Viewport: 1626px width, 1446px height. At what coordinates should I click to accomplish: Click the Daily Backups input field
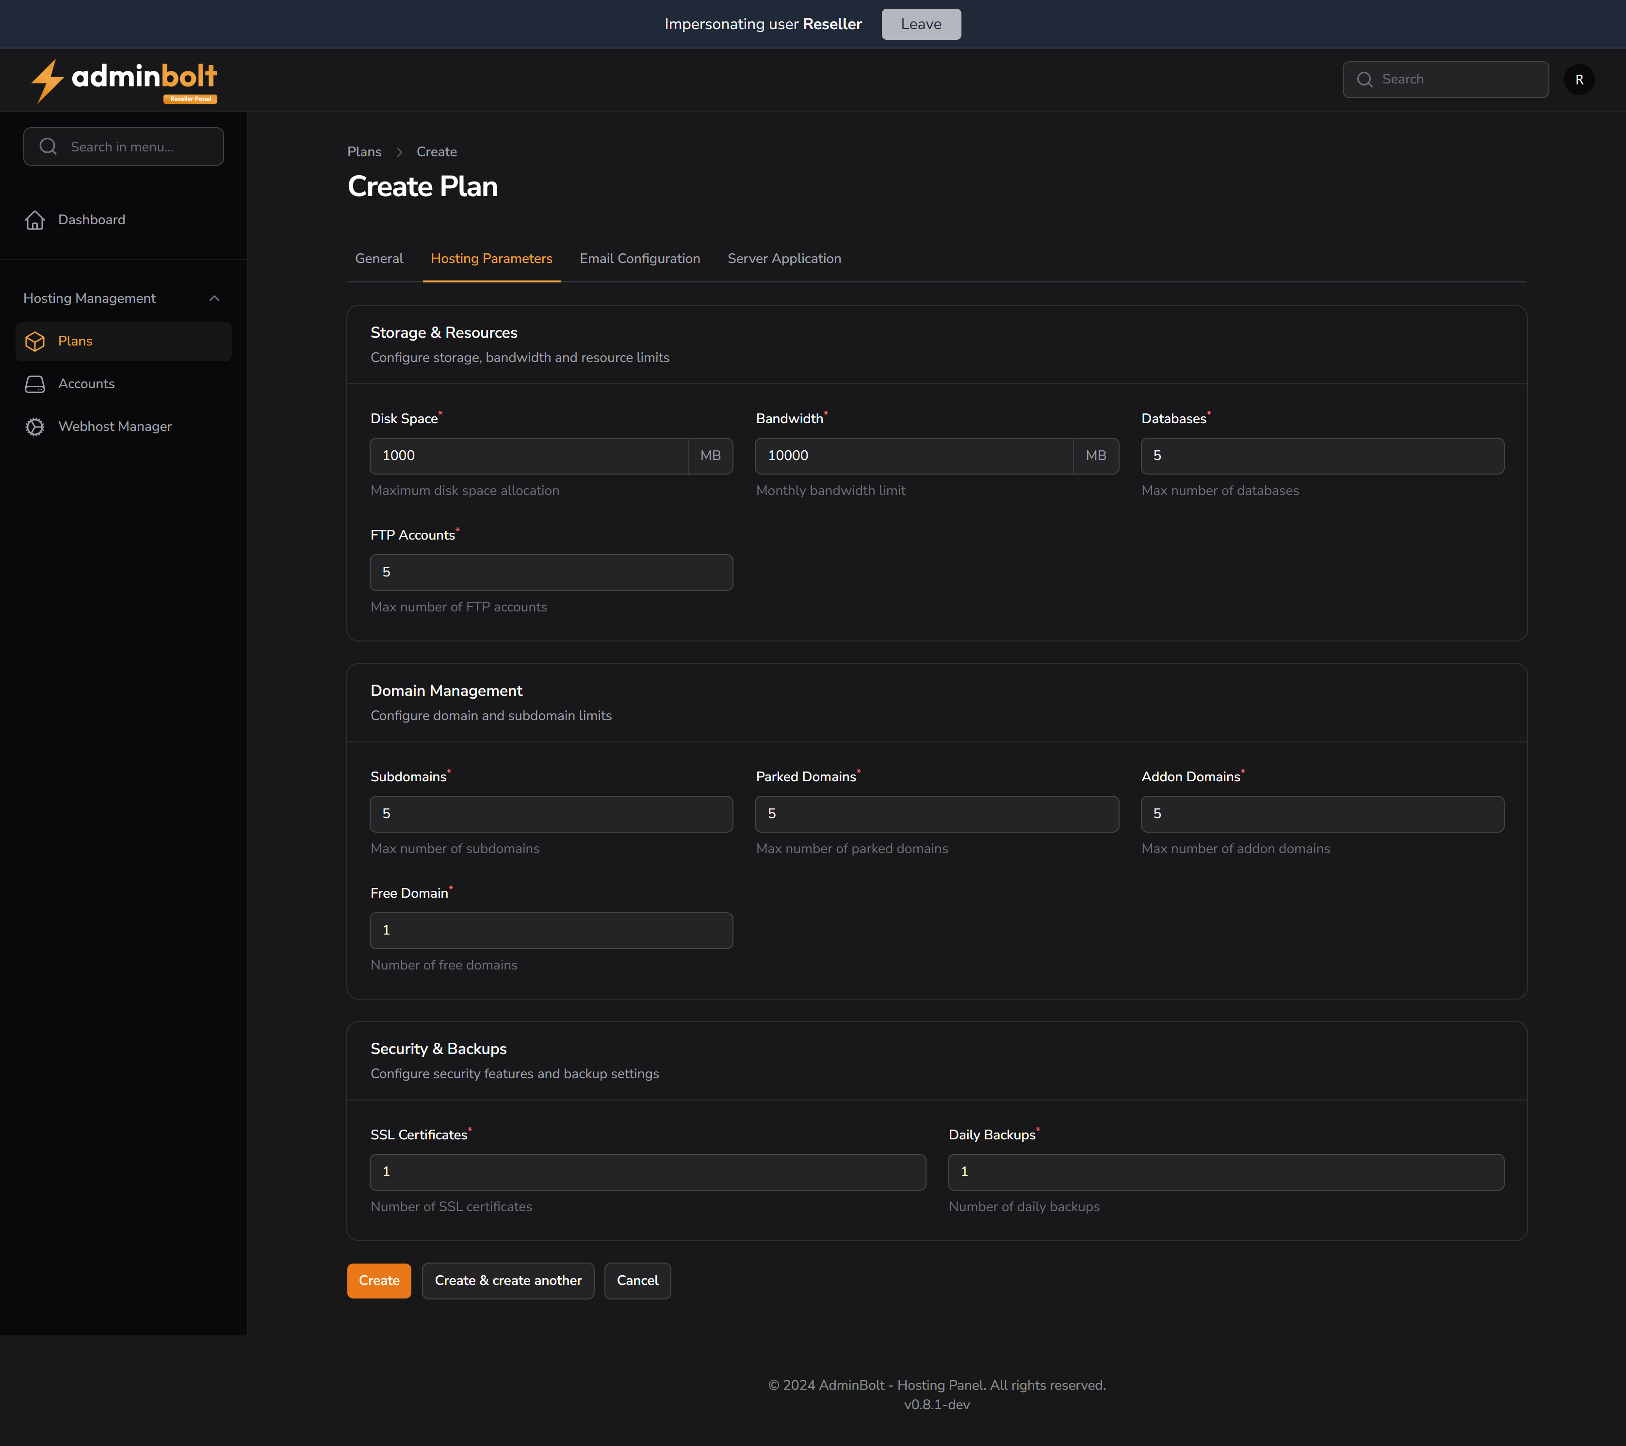pyautogui.click(x=1225, y=1172)
